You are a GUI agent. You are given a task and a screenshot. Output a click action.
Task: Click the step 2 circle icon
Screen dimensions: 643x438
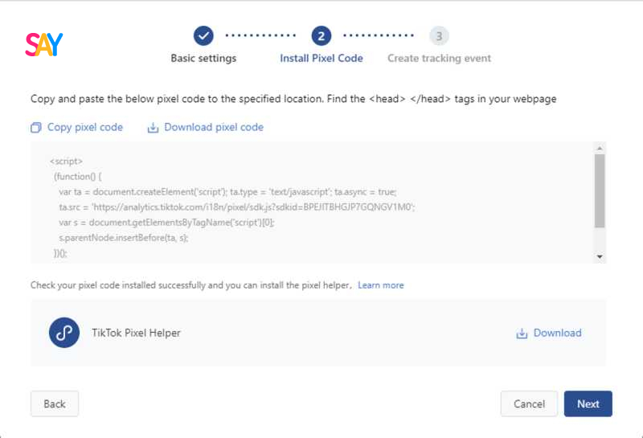click(321, 36)
